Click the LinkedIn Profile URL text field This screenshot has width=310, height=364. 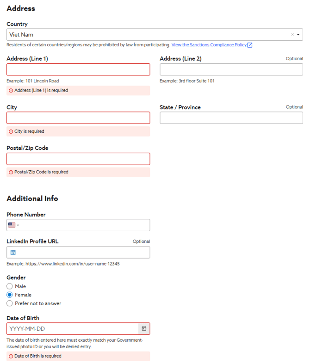tap(83, 252)
